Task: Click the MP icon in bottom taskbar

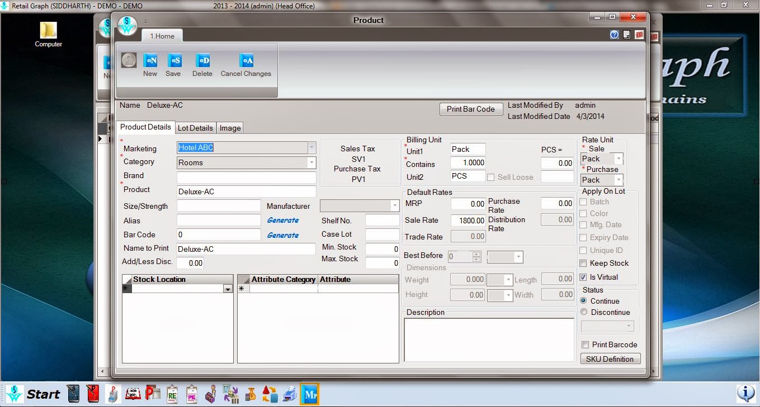Action: 309,394
